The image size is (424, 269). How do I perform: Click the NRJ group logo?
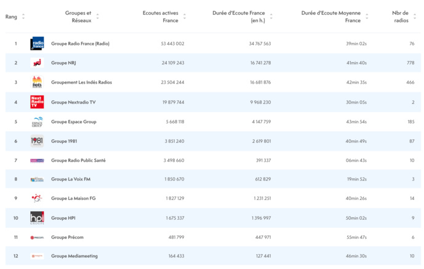37,63
